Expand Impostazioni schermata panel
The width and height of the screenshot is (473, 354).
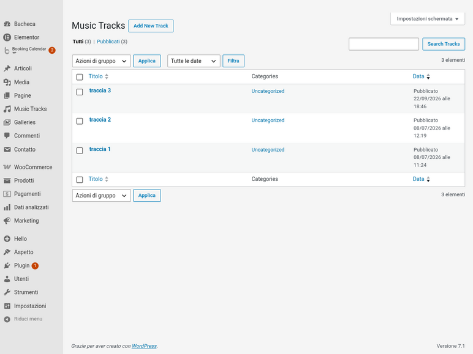pos(428,19)
